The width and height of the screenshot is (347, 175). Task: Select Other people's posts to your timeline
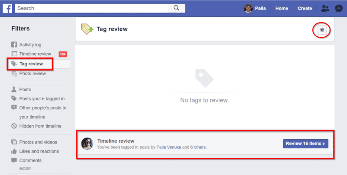[43, 112]
